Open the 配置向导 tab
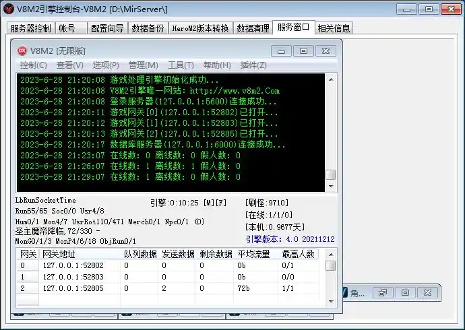Screen dimensions: 465x330 click(107, 28)
